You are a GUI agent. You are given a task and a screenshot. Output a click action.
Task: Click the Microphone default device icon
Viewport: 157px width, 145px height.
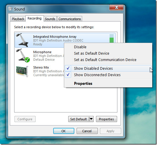23,56
